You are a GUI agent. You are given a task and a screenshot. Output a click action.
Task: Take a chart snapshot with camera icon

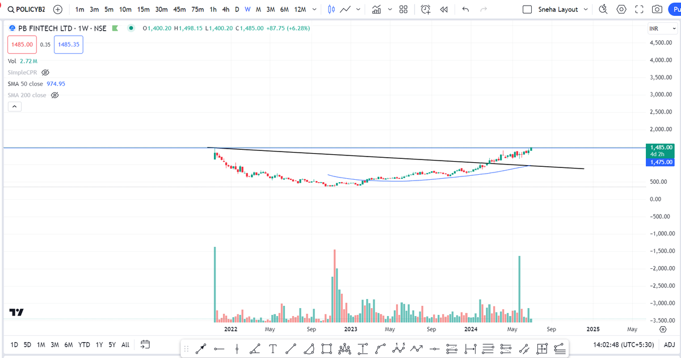(x=657, y=10)
